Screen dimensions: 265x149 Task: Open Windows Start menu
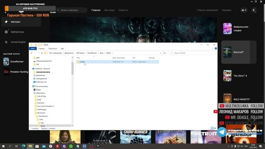[x=3, y=146]
